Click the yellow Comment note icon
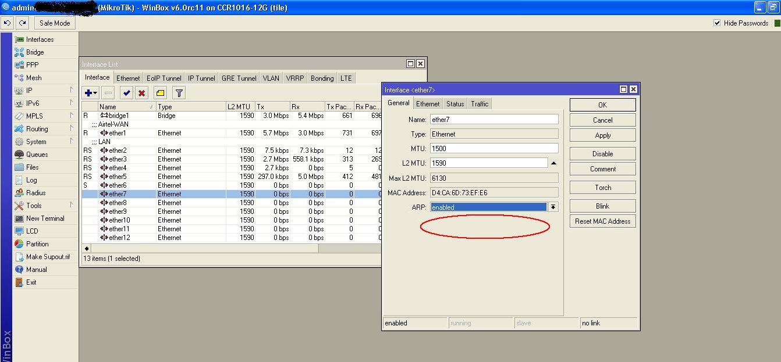The width and height of the screenshot is (781, 362). click(160, 93)
